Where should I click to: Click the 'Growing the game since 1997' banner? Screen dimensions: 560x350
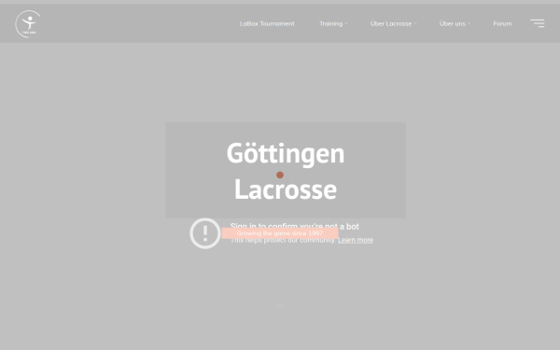[280, 233]
